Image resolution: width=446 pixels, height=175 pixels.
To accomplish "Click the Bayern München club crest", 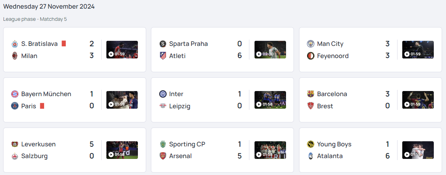I will pos(15,94).
